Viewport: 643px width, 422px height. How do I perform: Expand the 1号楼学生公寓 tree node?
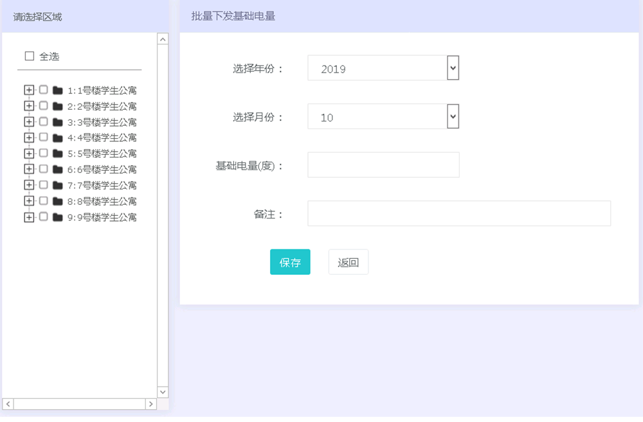tap(28, 91)
